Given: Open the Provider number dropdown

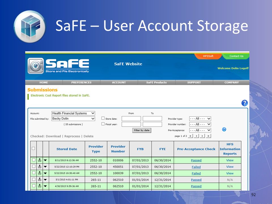Looking at the screenshot, I should click(200, 124).
